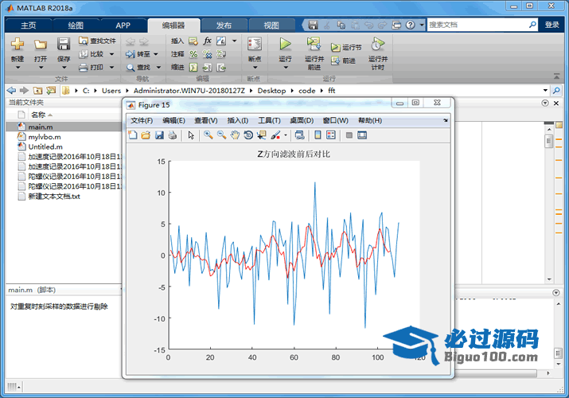Image resolution: width=569 pixels, height=398 pixels.
Task: Open the Figure 15 Insert (插入) menu
Action: point(238,120)
